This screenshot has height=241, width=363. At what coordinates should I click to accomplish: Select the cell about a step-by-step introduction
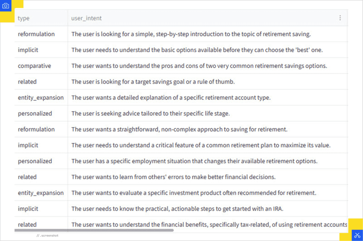click(x=191, y=34)
